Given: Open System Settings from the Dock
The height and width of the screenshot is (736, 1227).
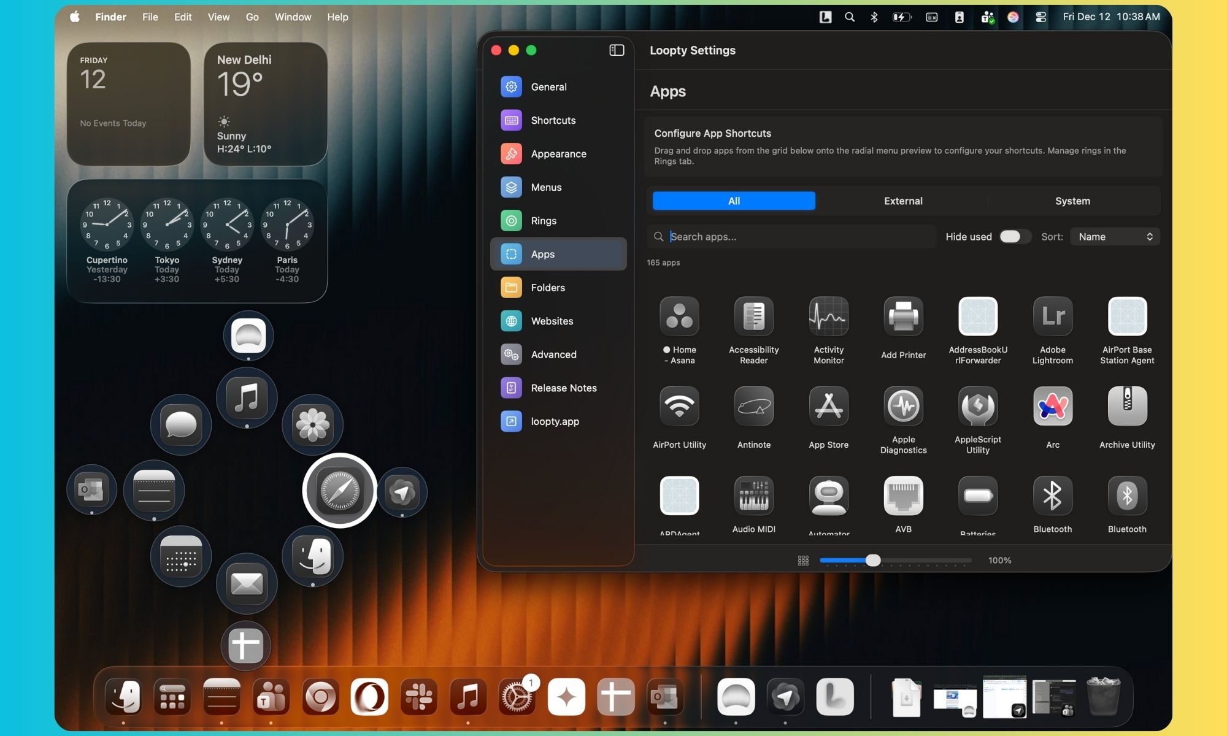Looking at the screenshot, I should [x=517, y=697].
